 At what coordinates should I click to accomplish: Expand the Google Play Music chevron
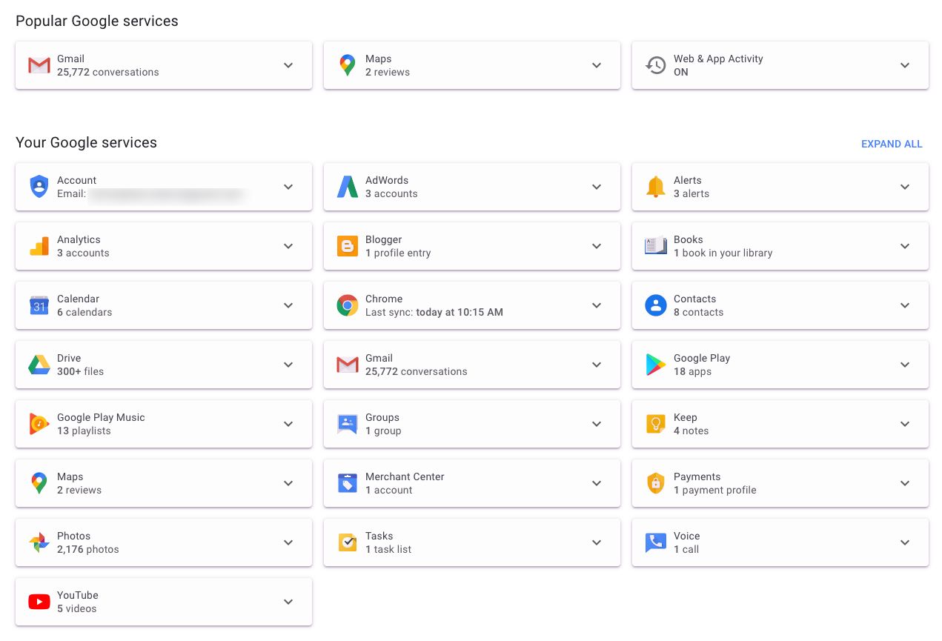click(288, 424)
